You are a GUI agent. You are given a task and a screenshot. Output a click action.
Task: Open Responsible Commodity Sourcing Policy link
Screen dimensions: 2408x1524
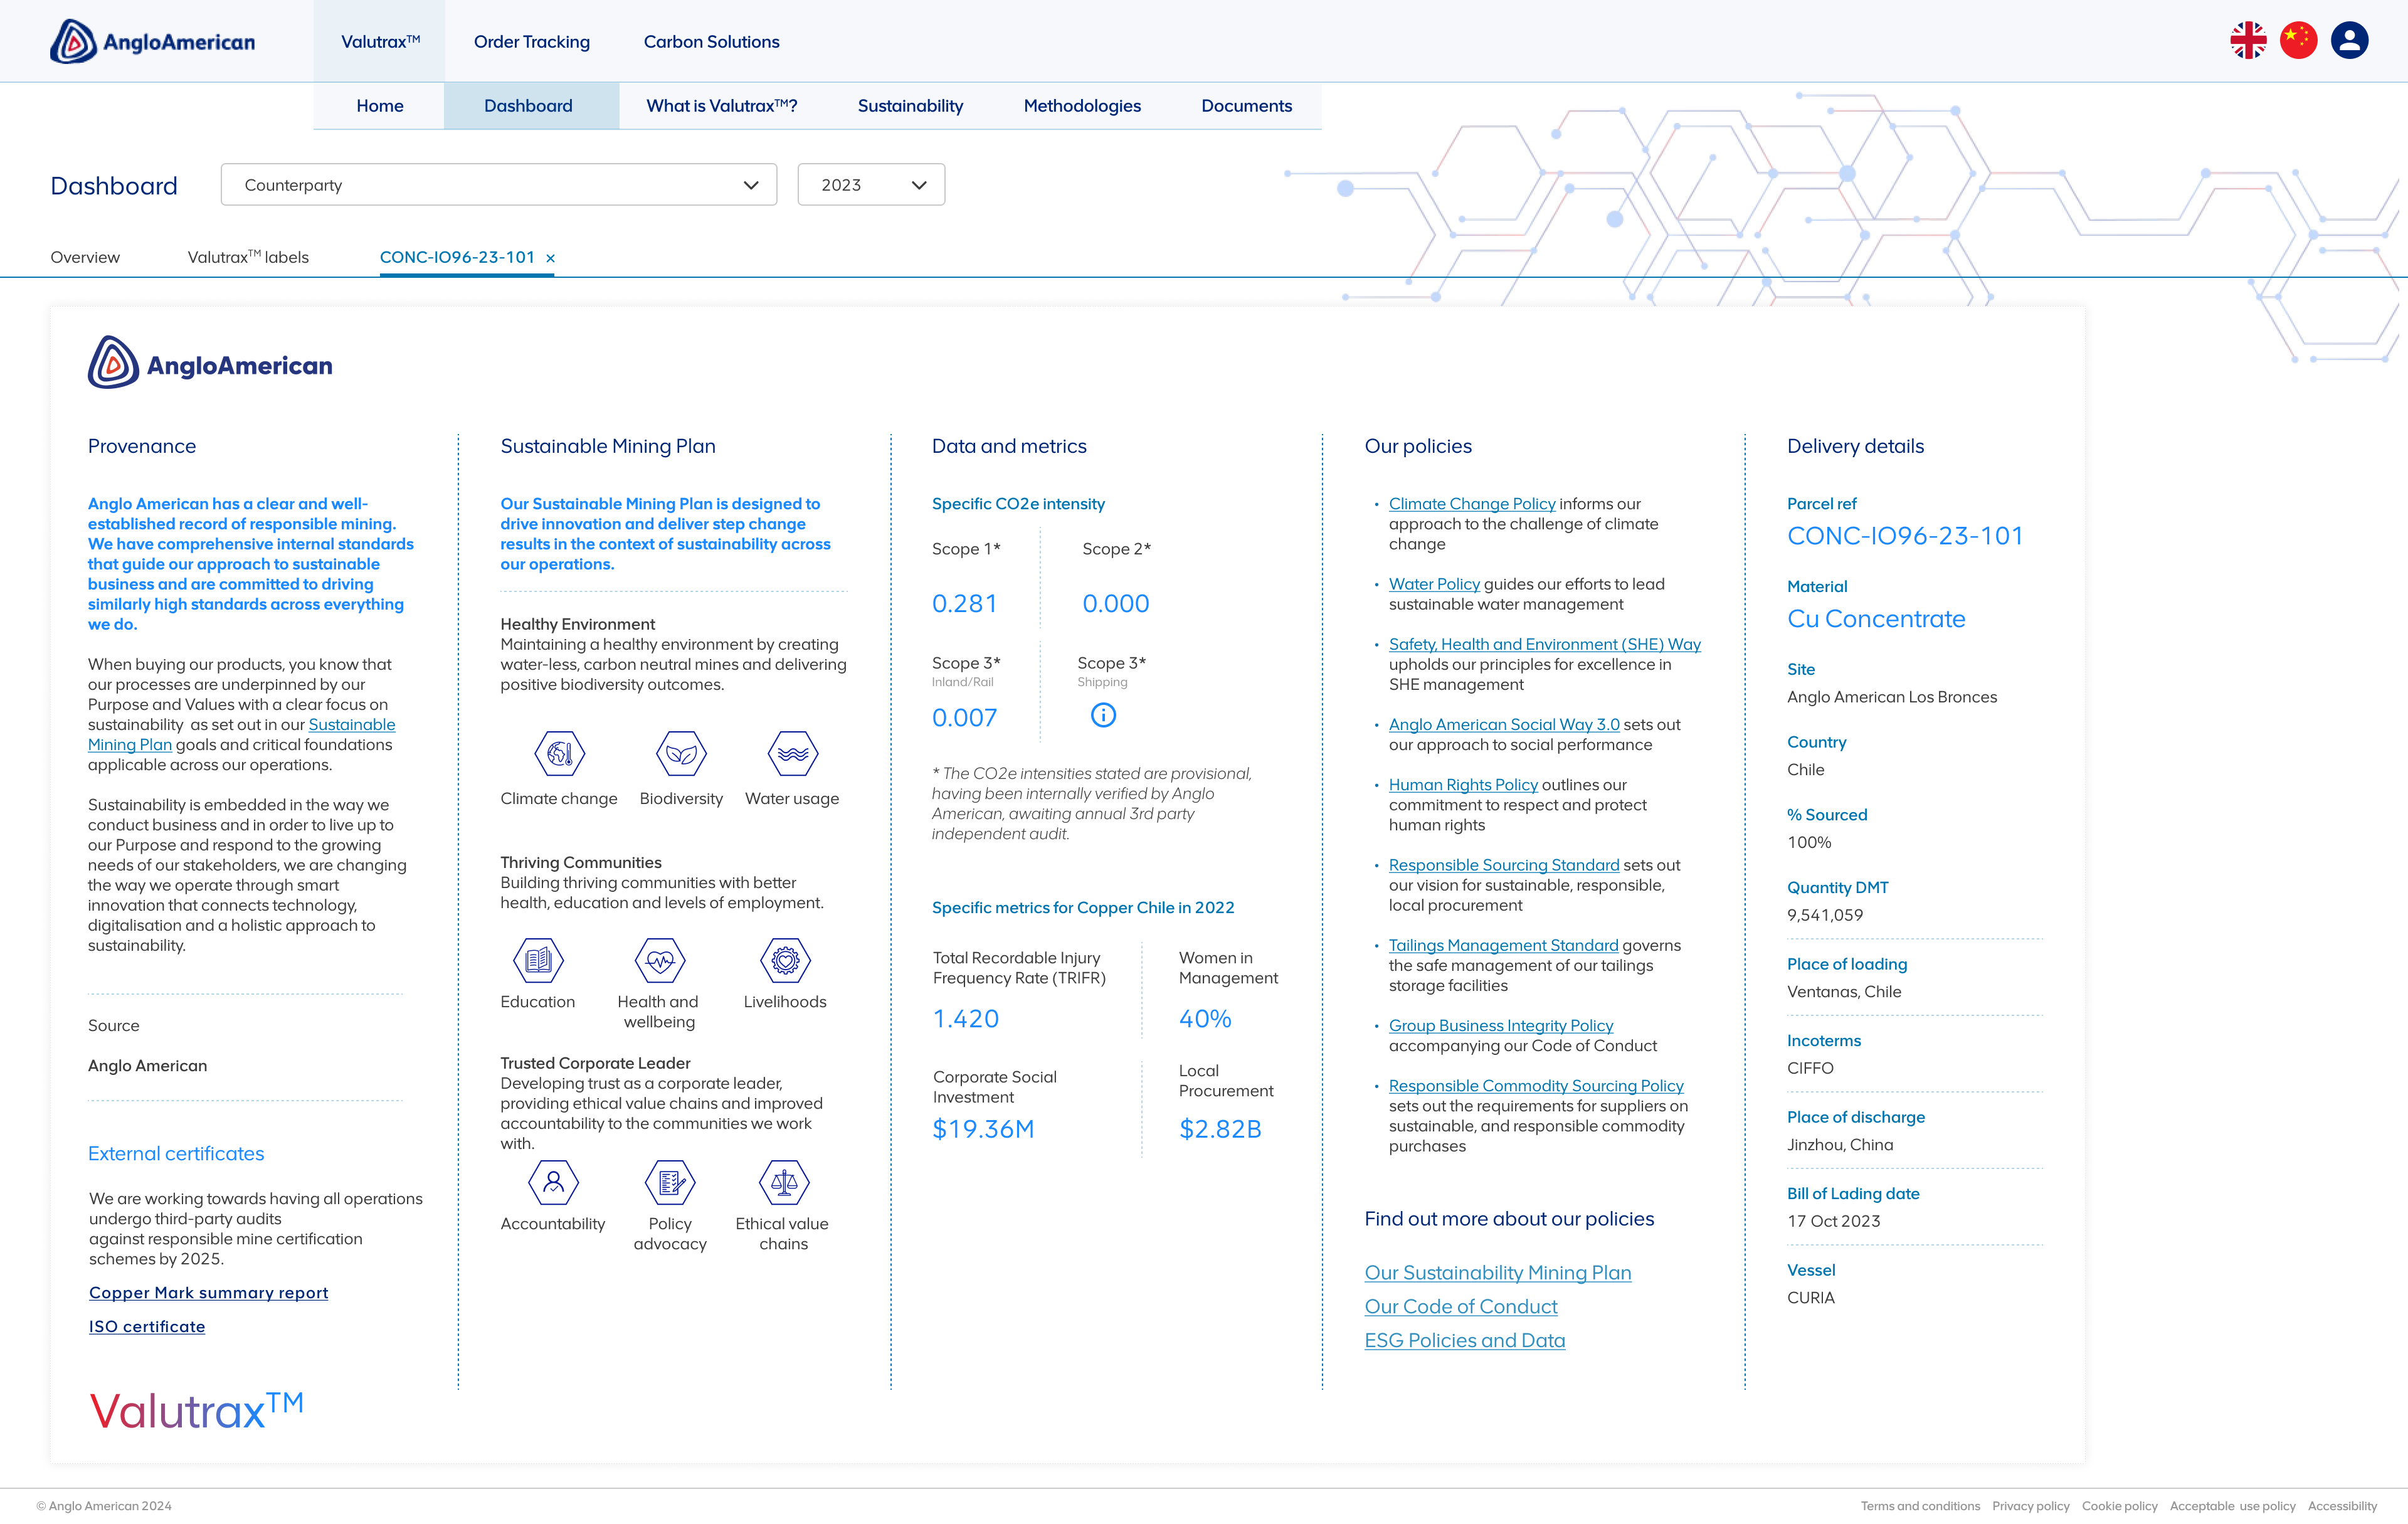(1536, 1086)
